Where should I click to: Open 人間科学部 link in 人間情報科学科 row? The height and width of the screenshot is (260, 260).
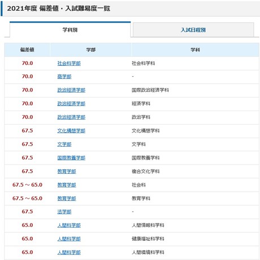[x=69, y=225]
